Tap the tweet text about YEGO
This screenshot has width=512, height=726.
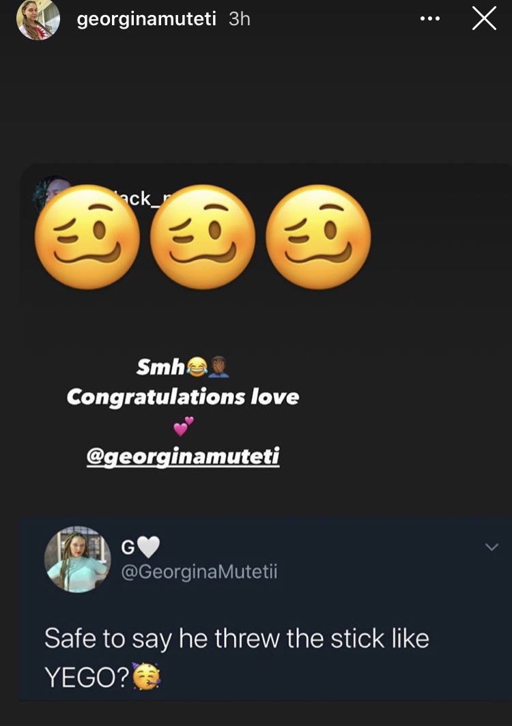237,658
